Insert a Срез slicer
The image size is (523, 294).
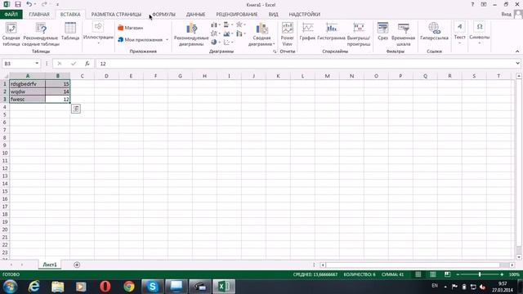[382, 32]
